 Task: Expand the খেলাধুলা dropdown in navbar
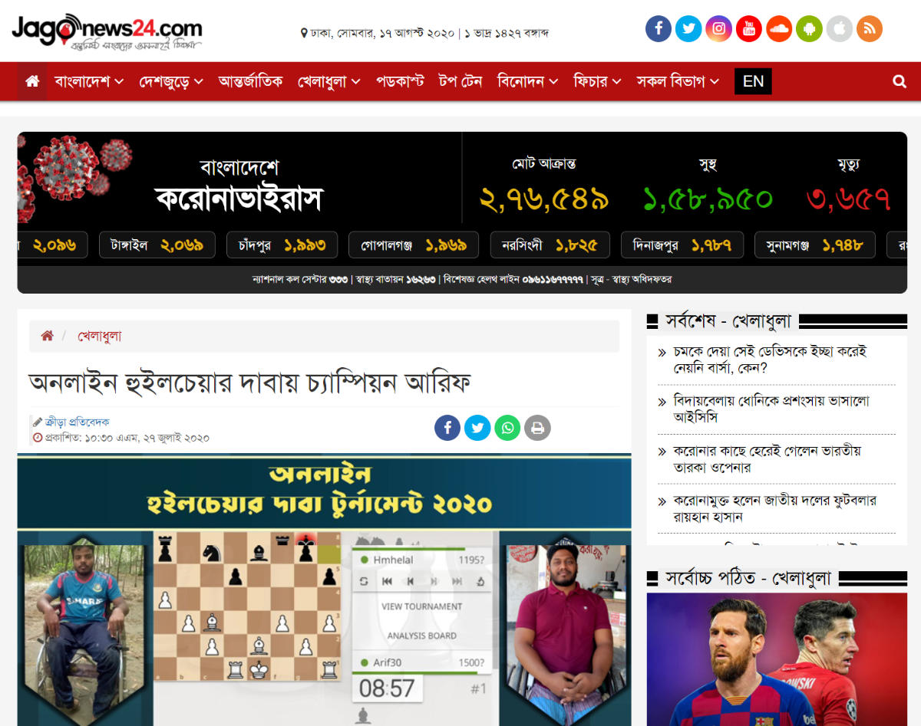(329, 81)
